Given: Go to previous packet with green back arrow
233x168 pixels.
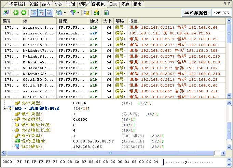Looking at the screenshot, I should tap(16, 13).
